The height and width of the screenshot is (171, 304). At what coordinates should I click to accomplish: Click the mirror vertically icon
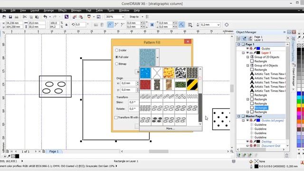click(102, 25)
